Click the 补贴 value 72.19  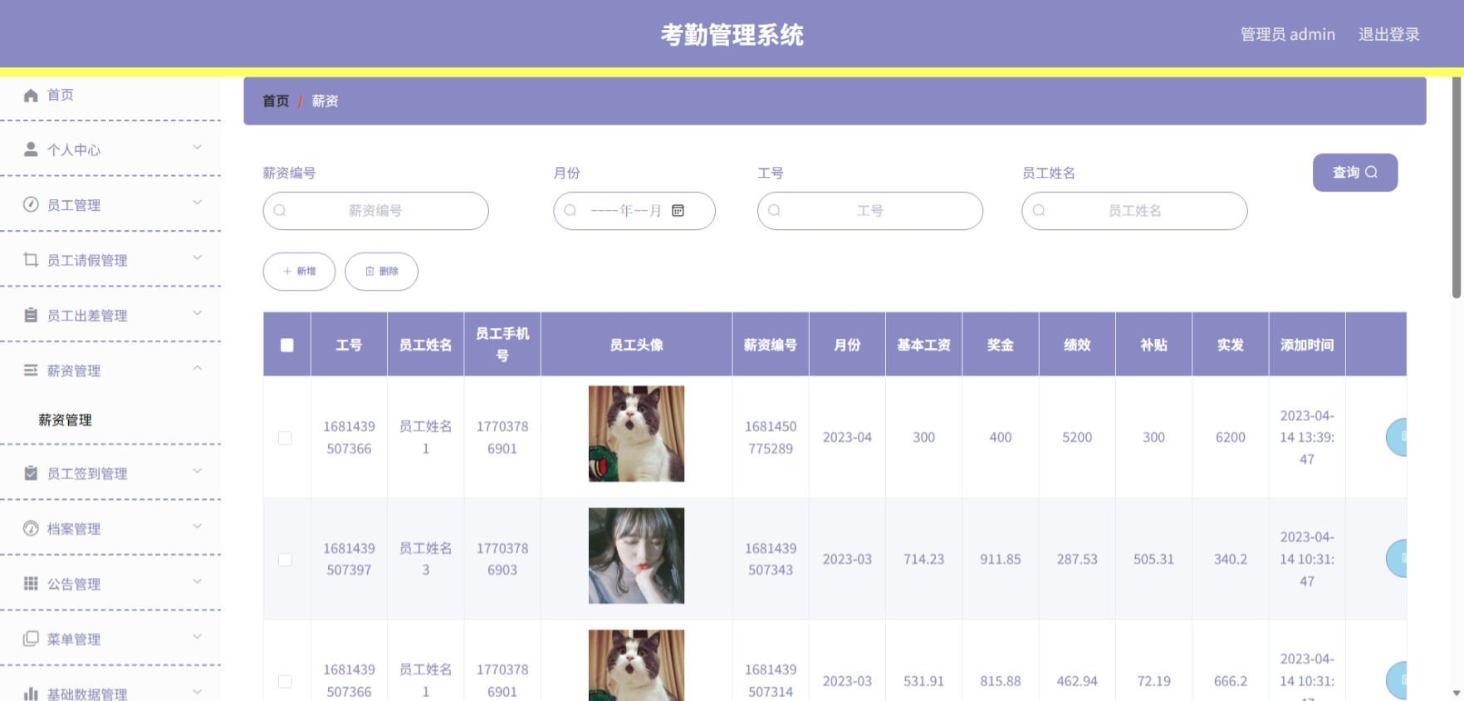(x=1153, y=681)
